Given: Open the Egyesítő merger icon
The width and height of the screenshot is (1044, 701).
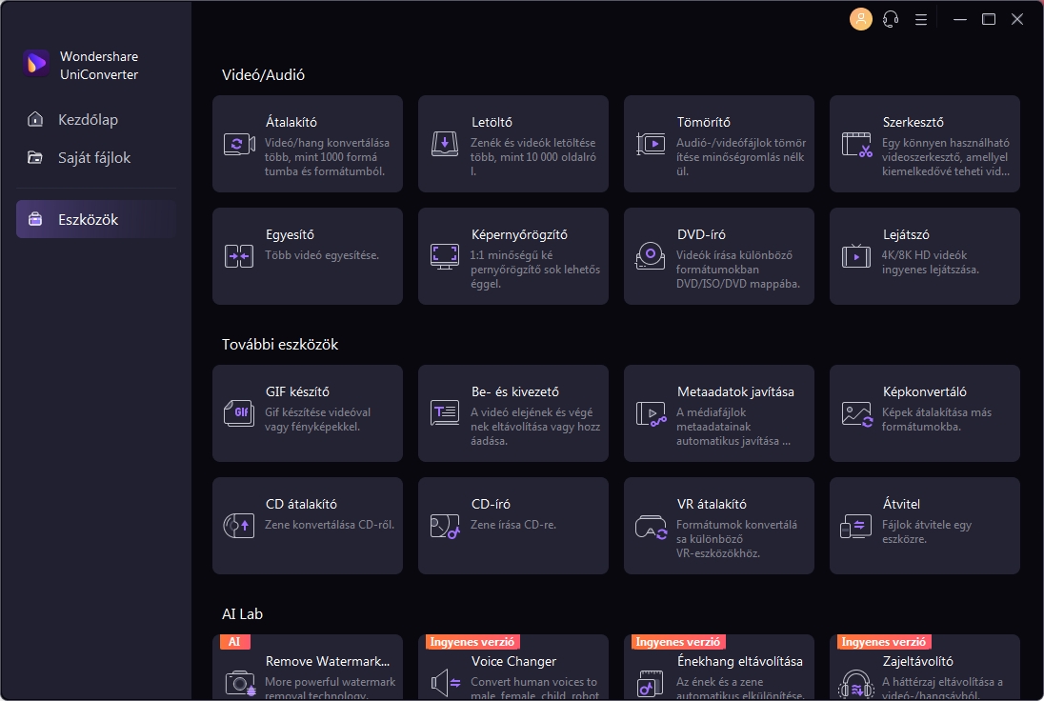Looking at the screenshot, I should (238, 256).
